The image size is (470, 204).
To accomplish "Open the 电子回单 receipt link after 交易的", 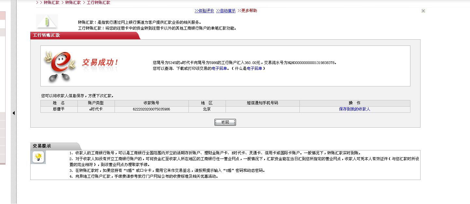I will point(219,69).
